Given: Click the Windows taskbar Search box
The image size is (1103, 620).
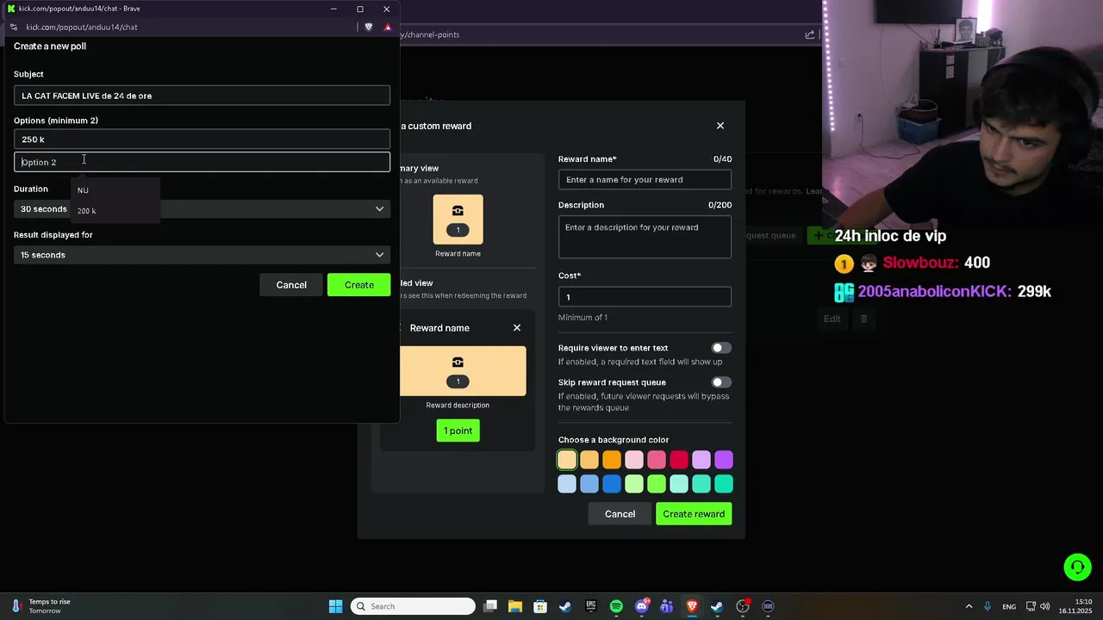Looking at the screenshot, I should pyautogui.click(x=414, y=606).
